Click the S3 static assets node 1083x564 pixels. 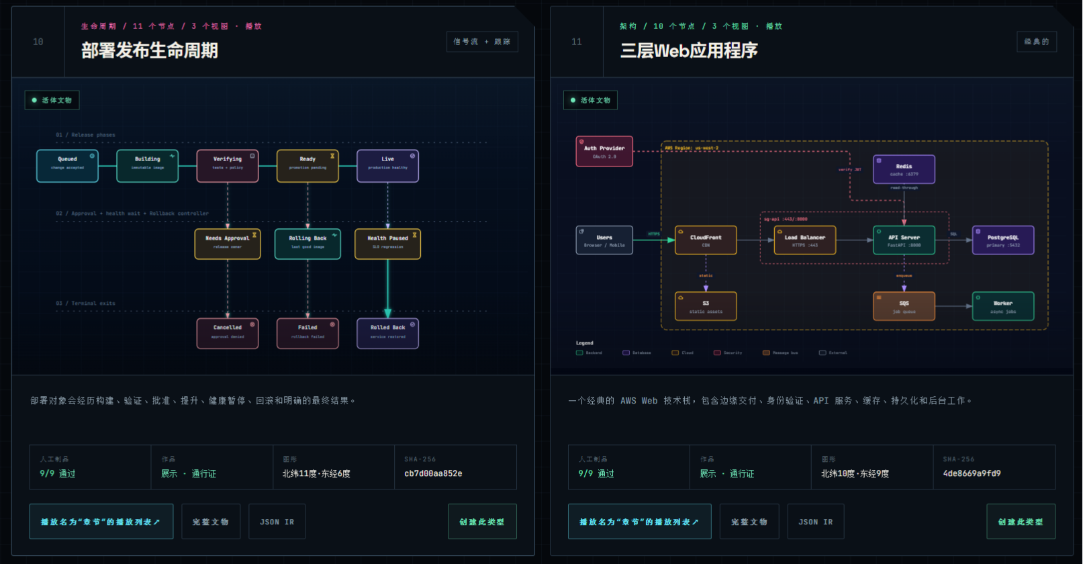(706, 306)
